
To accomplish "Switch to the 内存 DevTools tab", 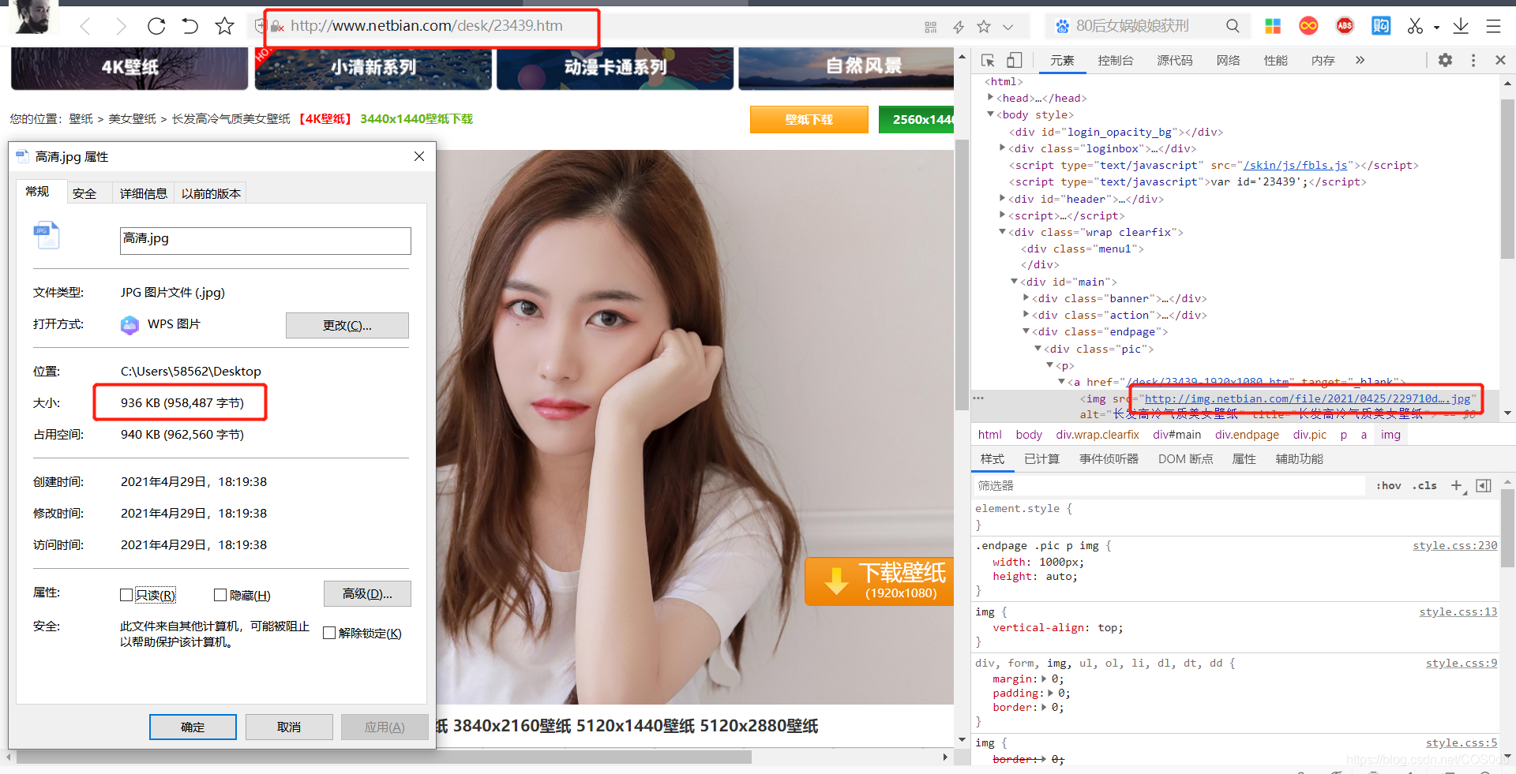I will coord(1323,60).
